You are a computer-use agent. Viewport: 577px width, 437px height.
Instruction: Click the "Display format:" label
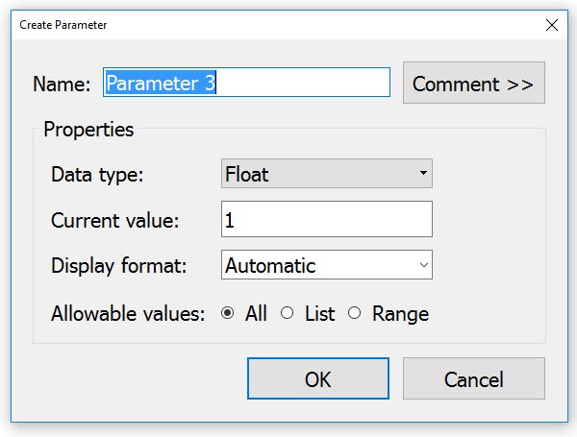click(119, 266)
